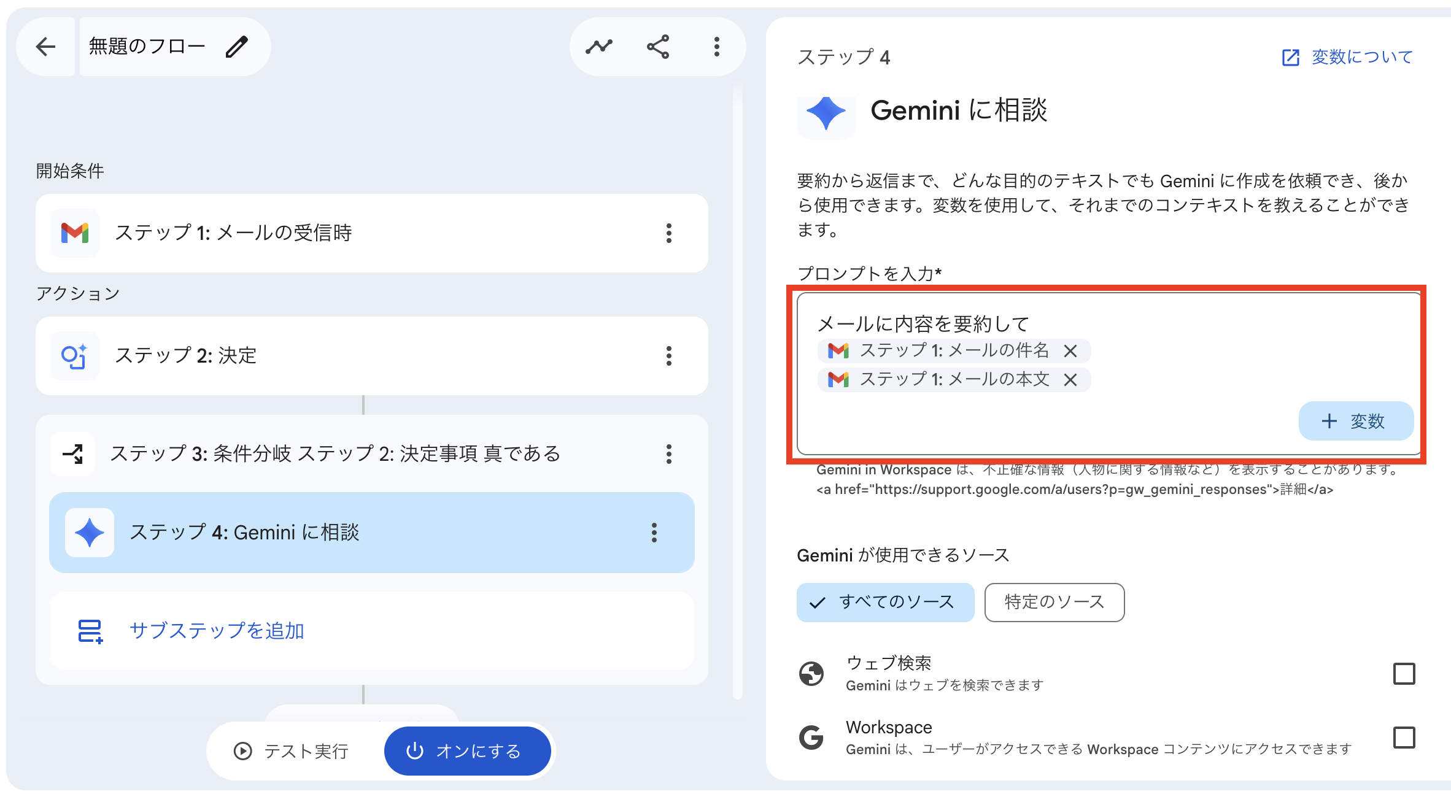
Task: Click the share icon
Action: pyautogui.click(x=658, y=47)
